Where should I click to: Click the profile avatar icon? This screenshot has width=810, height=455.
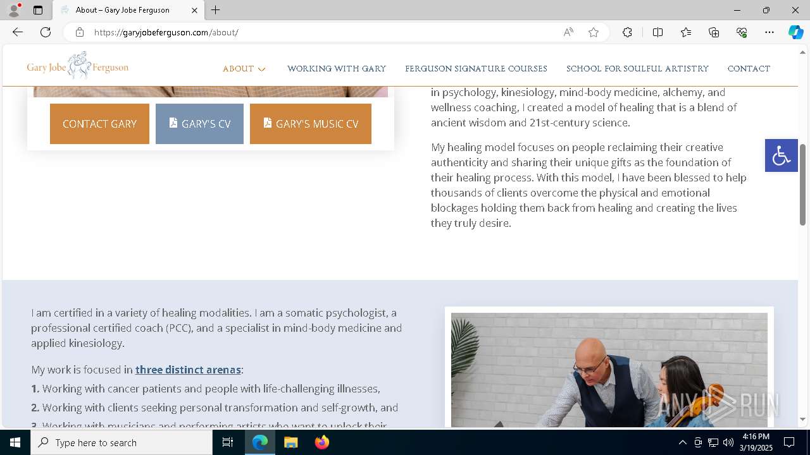coord(14,10)
